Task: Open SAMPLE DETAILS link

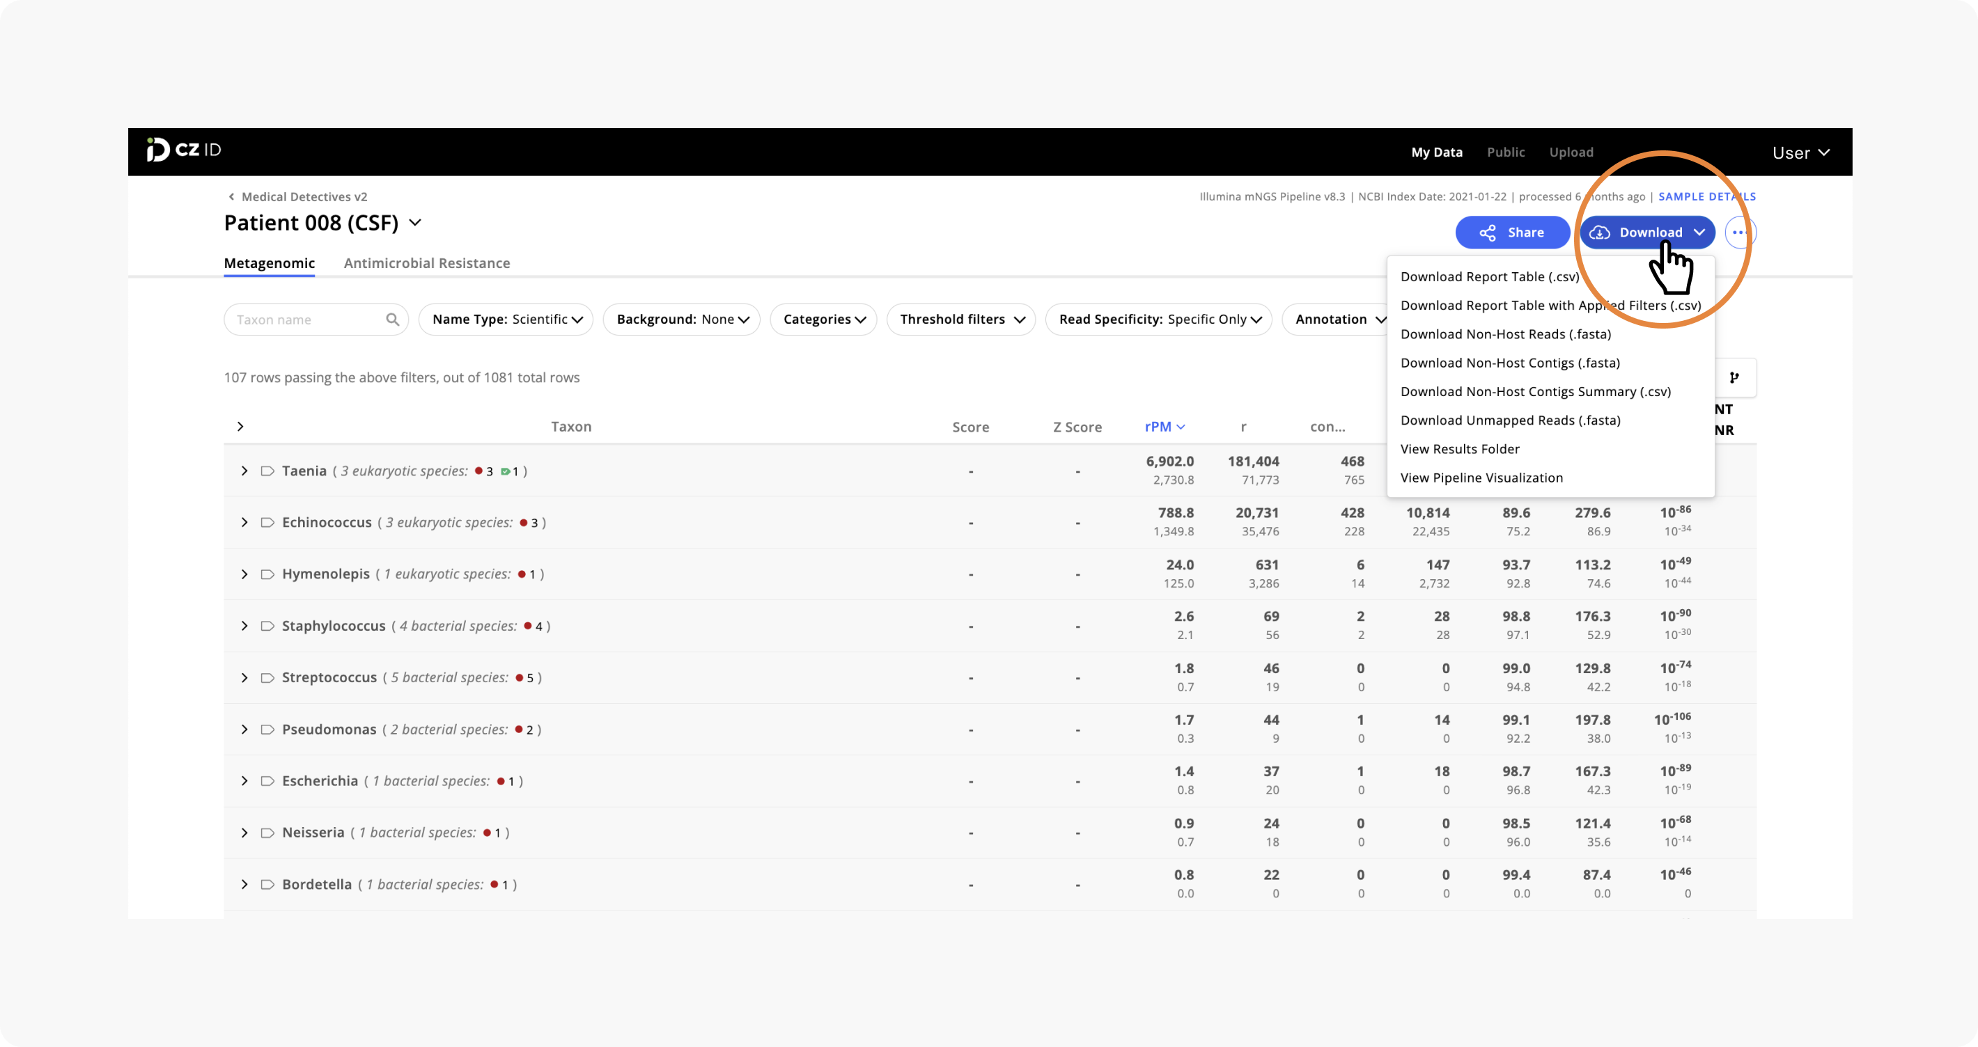Action: 1706,196
